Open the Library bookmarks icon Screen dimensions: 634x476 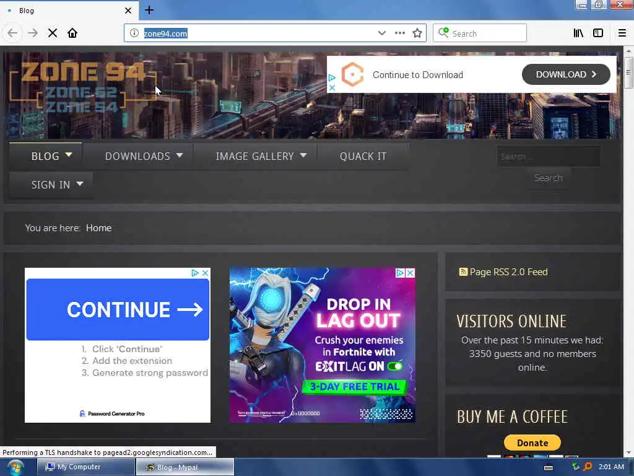click(578, 33)
